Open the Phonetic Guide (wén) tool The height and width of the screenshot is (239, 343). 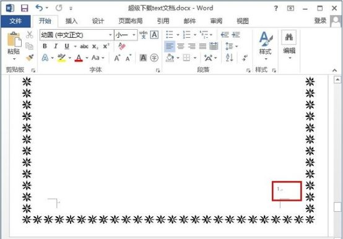tap(143, 35)
